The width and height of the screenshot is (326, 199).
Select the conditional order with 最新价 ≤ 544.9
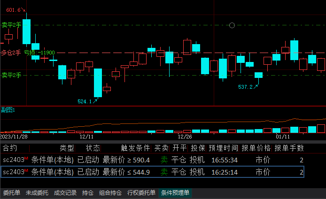(x=152, y=172)
